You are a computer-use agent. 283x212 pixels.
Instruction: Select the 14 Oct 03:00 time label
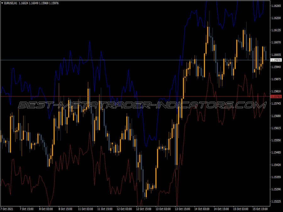click(202, 209)
